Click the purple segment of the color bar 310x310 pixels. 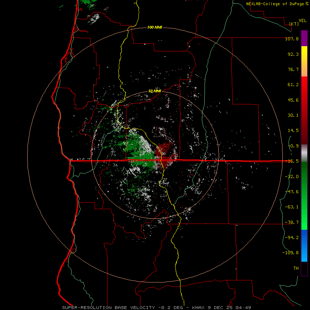tap(304, 38)
